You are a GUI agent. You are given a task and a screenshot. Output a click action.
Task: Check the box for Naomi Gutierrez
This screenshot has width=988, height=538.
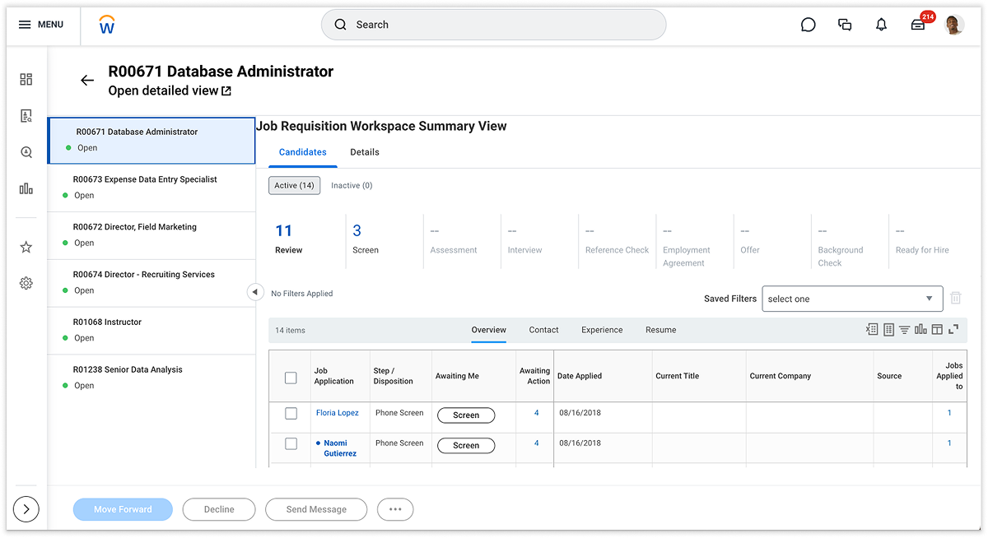(x=291, y=444)
